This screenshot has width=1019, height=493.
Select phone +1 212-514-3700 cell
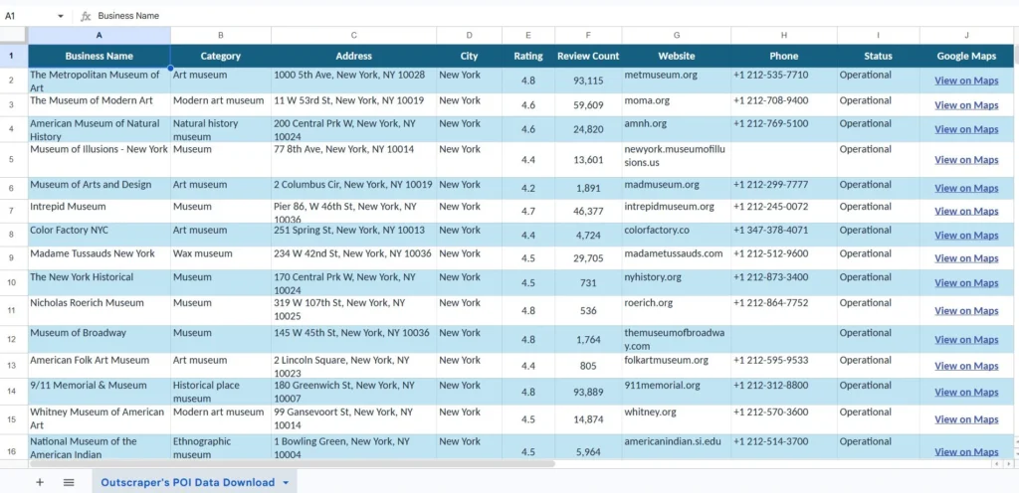click(784, 447)
